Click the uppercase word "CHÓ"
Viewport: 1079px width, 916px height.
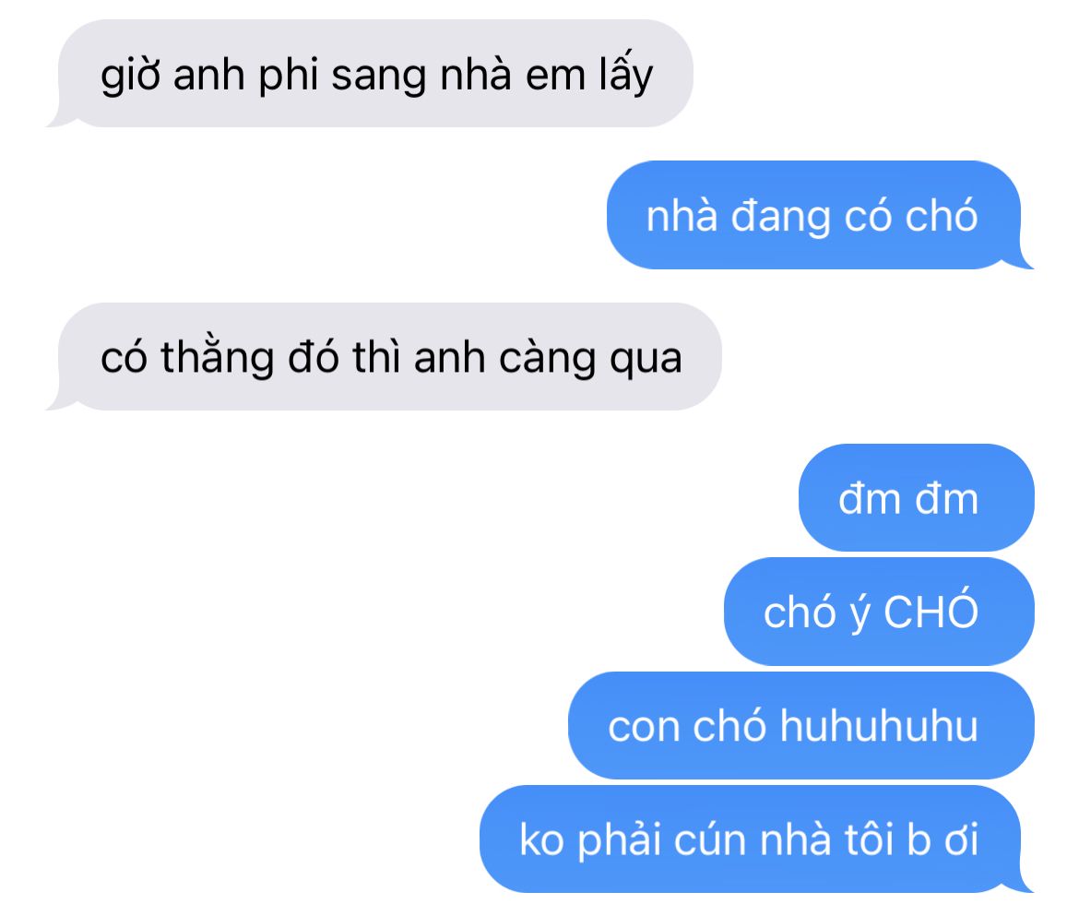(931, 609)
